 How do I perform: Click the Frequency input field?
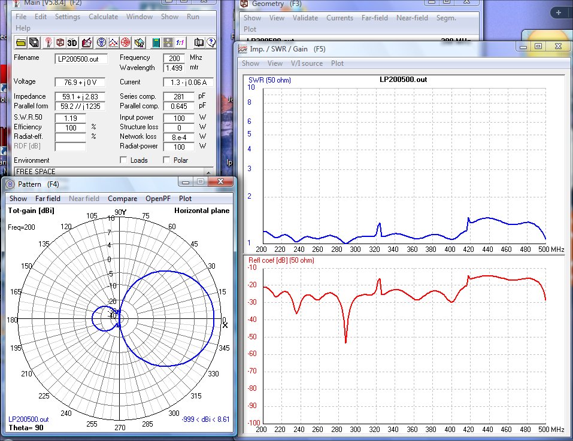[x=175, y=59]
